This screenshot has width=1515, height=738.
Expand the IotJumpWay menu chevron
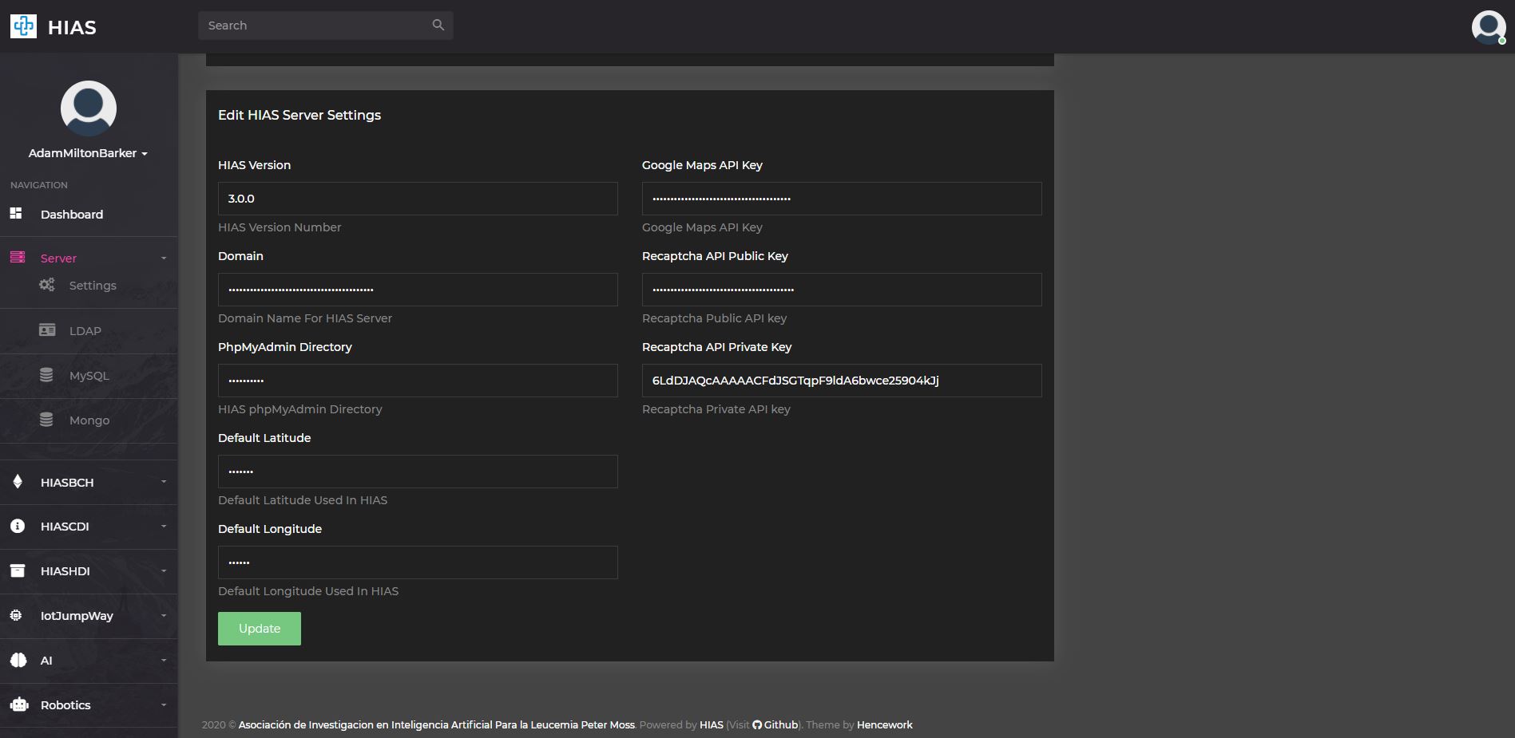click(164, 615)
